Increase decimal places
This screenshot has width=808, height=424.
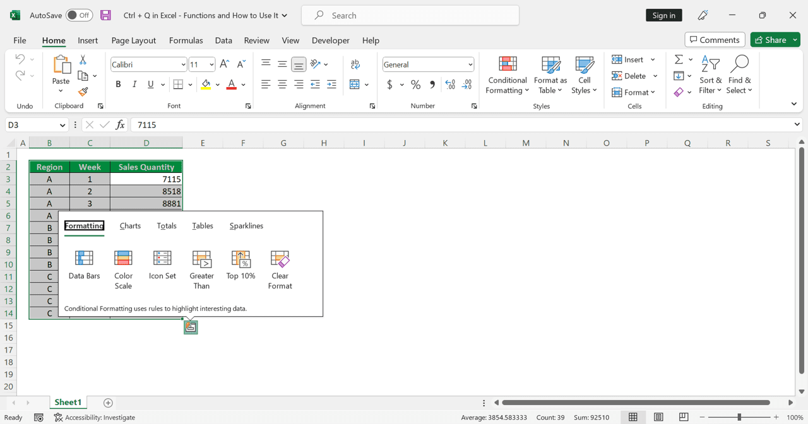point(450,85)
